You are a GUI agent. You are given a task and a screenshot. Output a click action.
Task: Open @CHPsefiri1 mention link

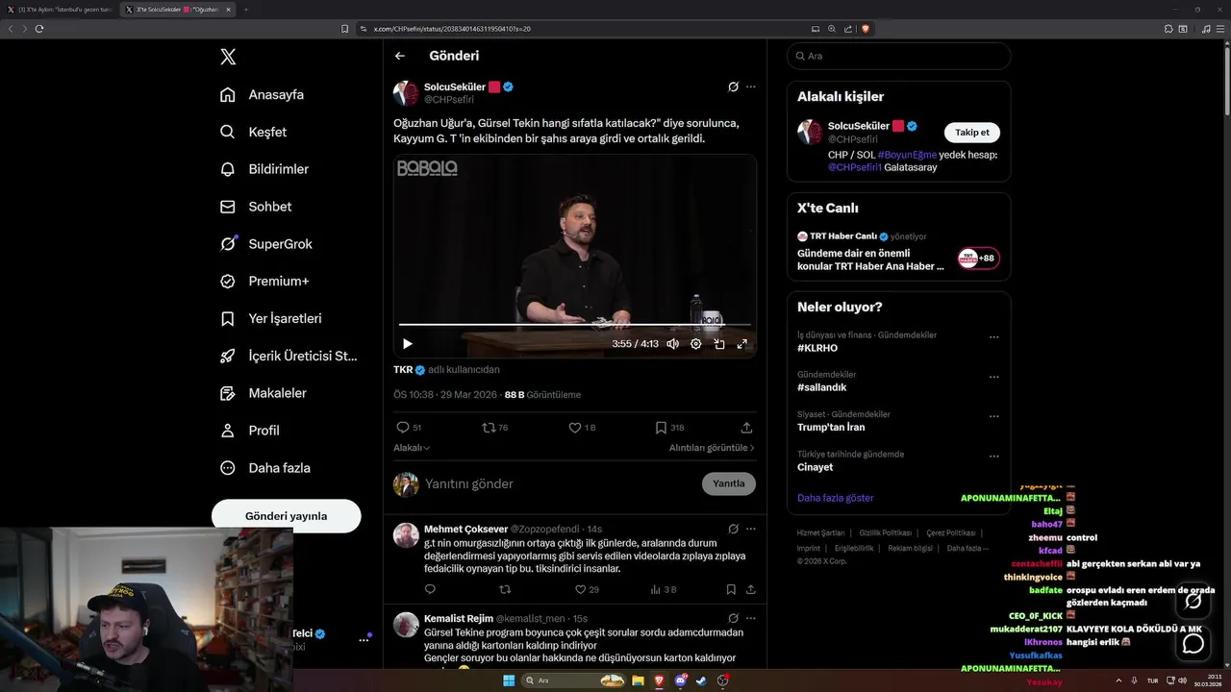855,167
